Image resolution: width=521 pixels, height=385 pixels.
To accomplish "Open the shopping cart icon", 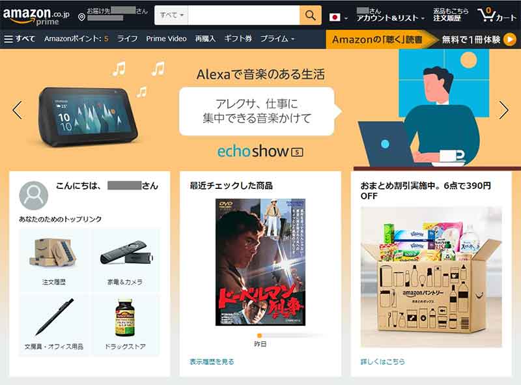I will [x=486, y=15].
